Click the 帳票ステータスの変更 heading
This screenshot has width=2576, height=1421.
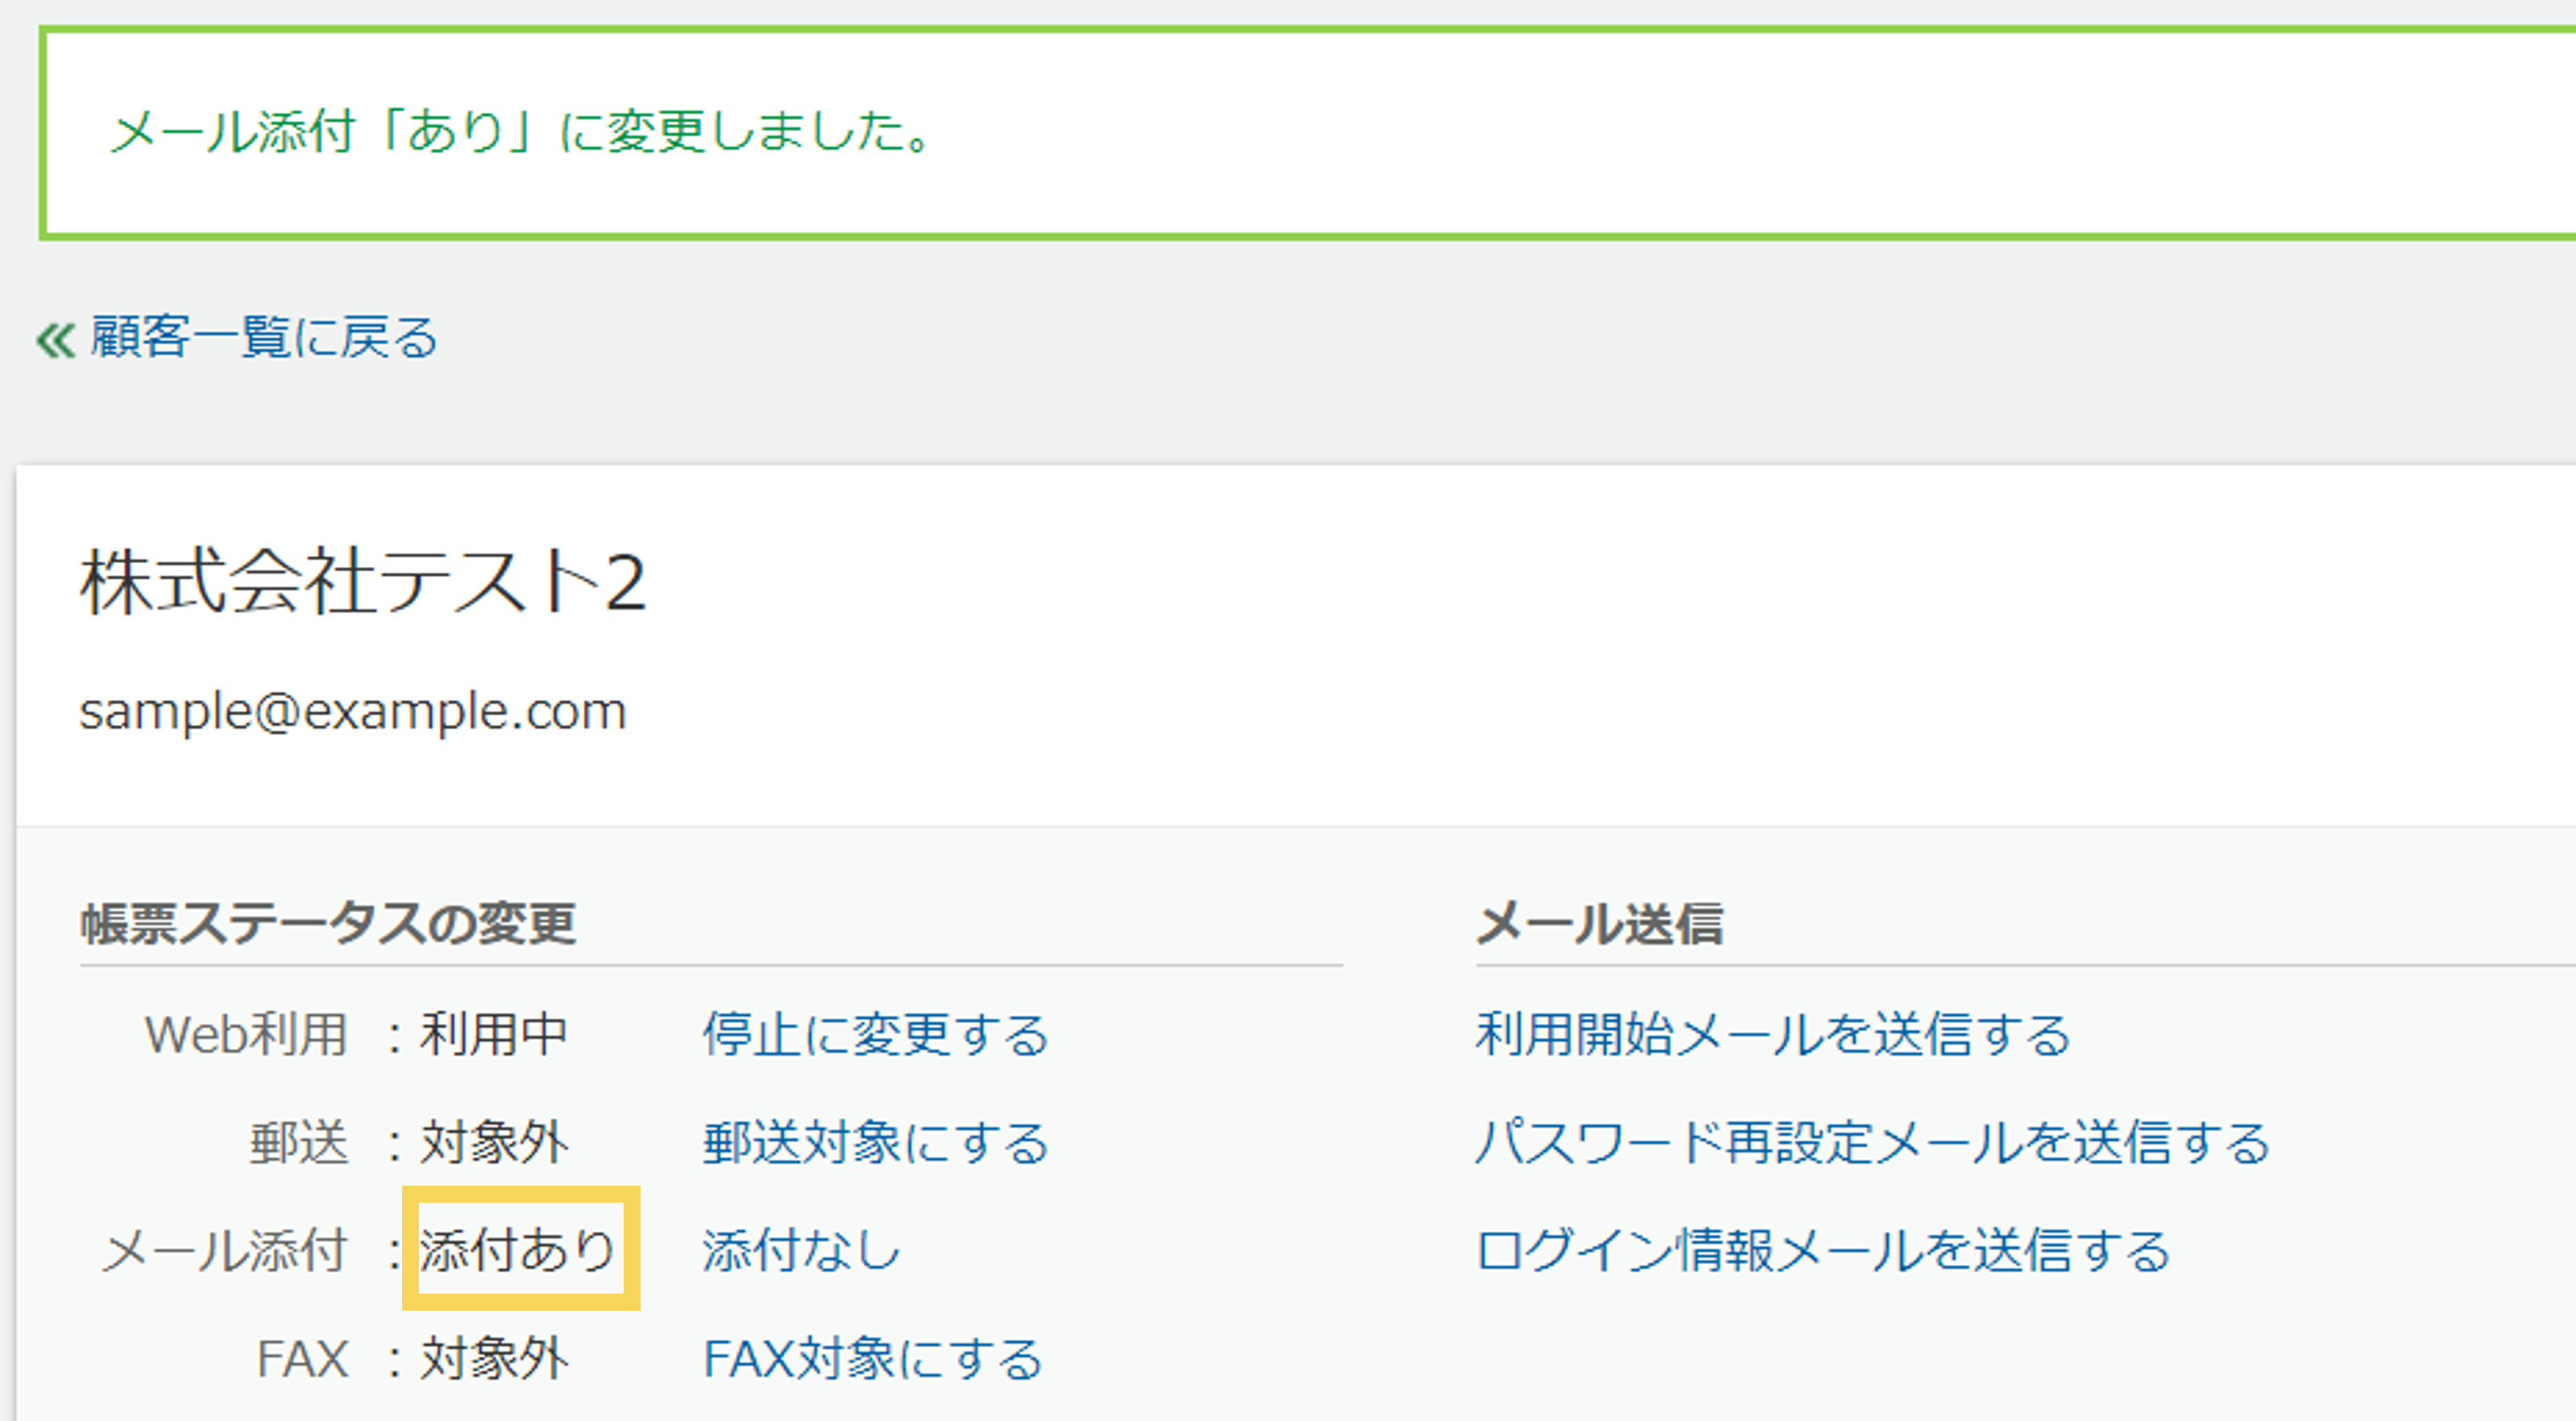[x=328, y=922]
